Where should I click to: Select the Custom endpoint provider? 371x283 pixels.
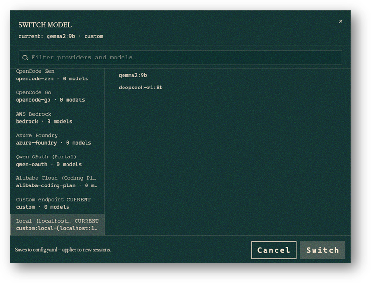pos(57,203)
